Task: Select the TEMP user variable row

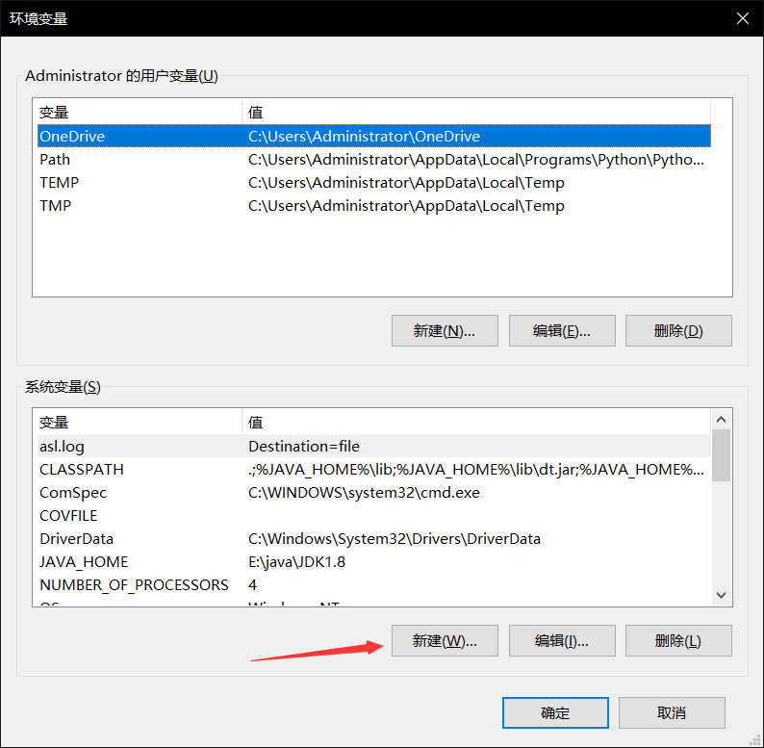Action: (373, 182)
